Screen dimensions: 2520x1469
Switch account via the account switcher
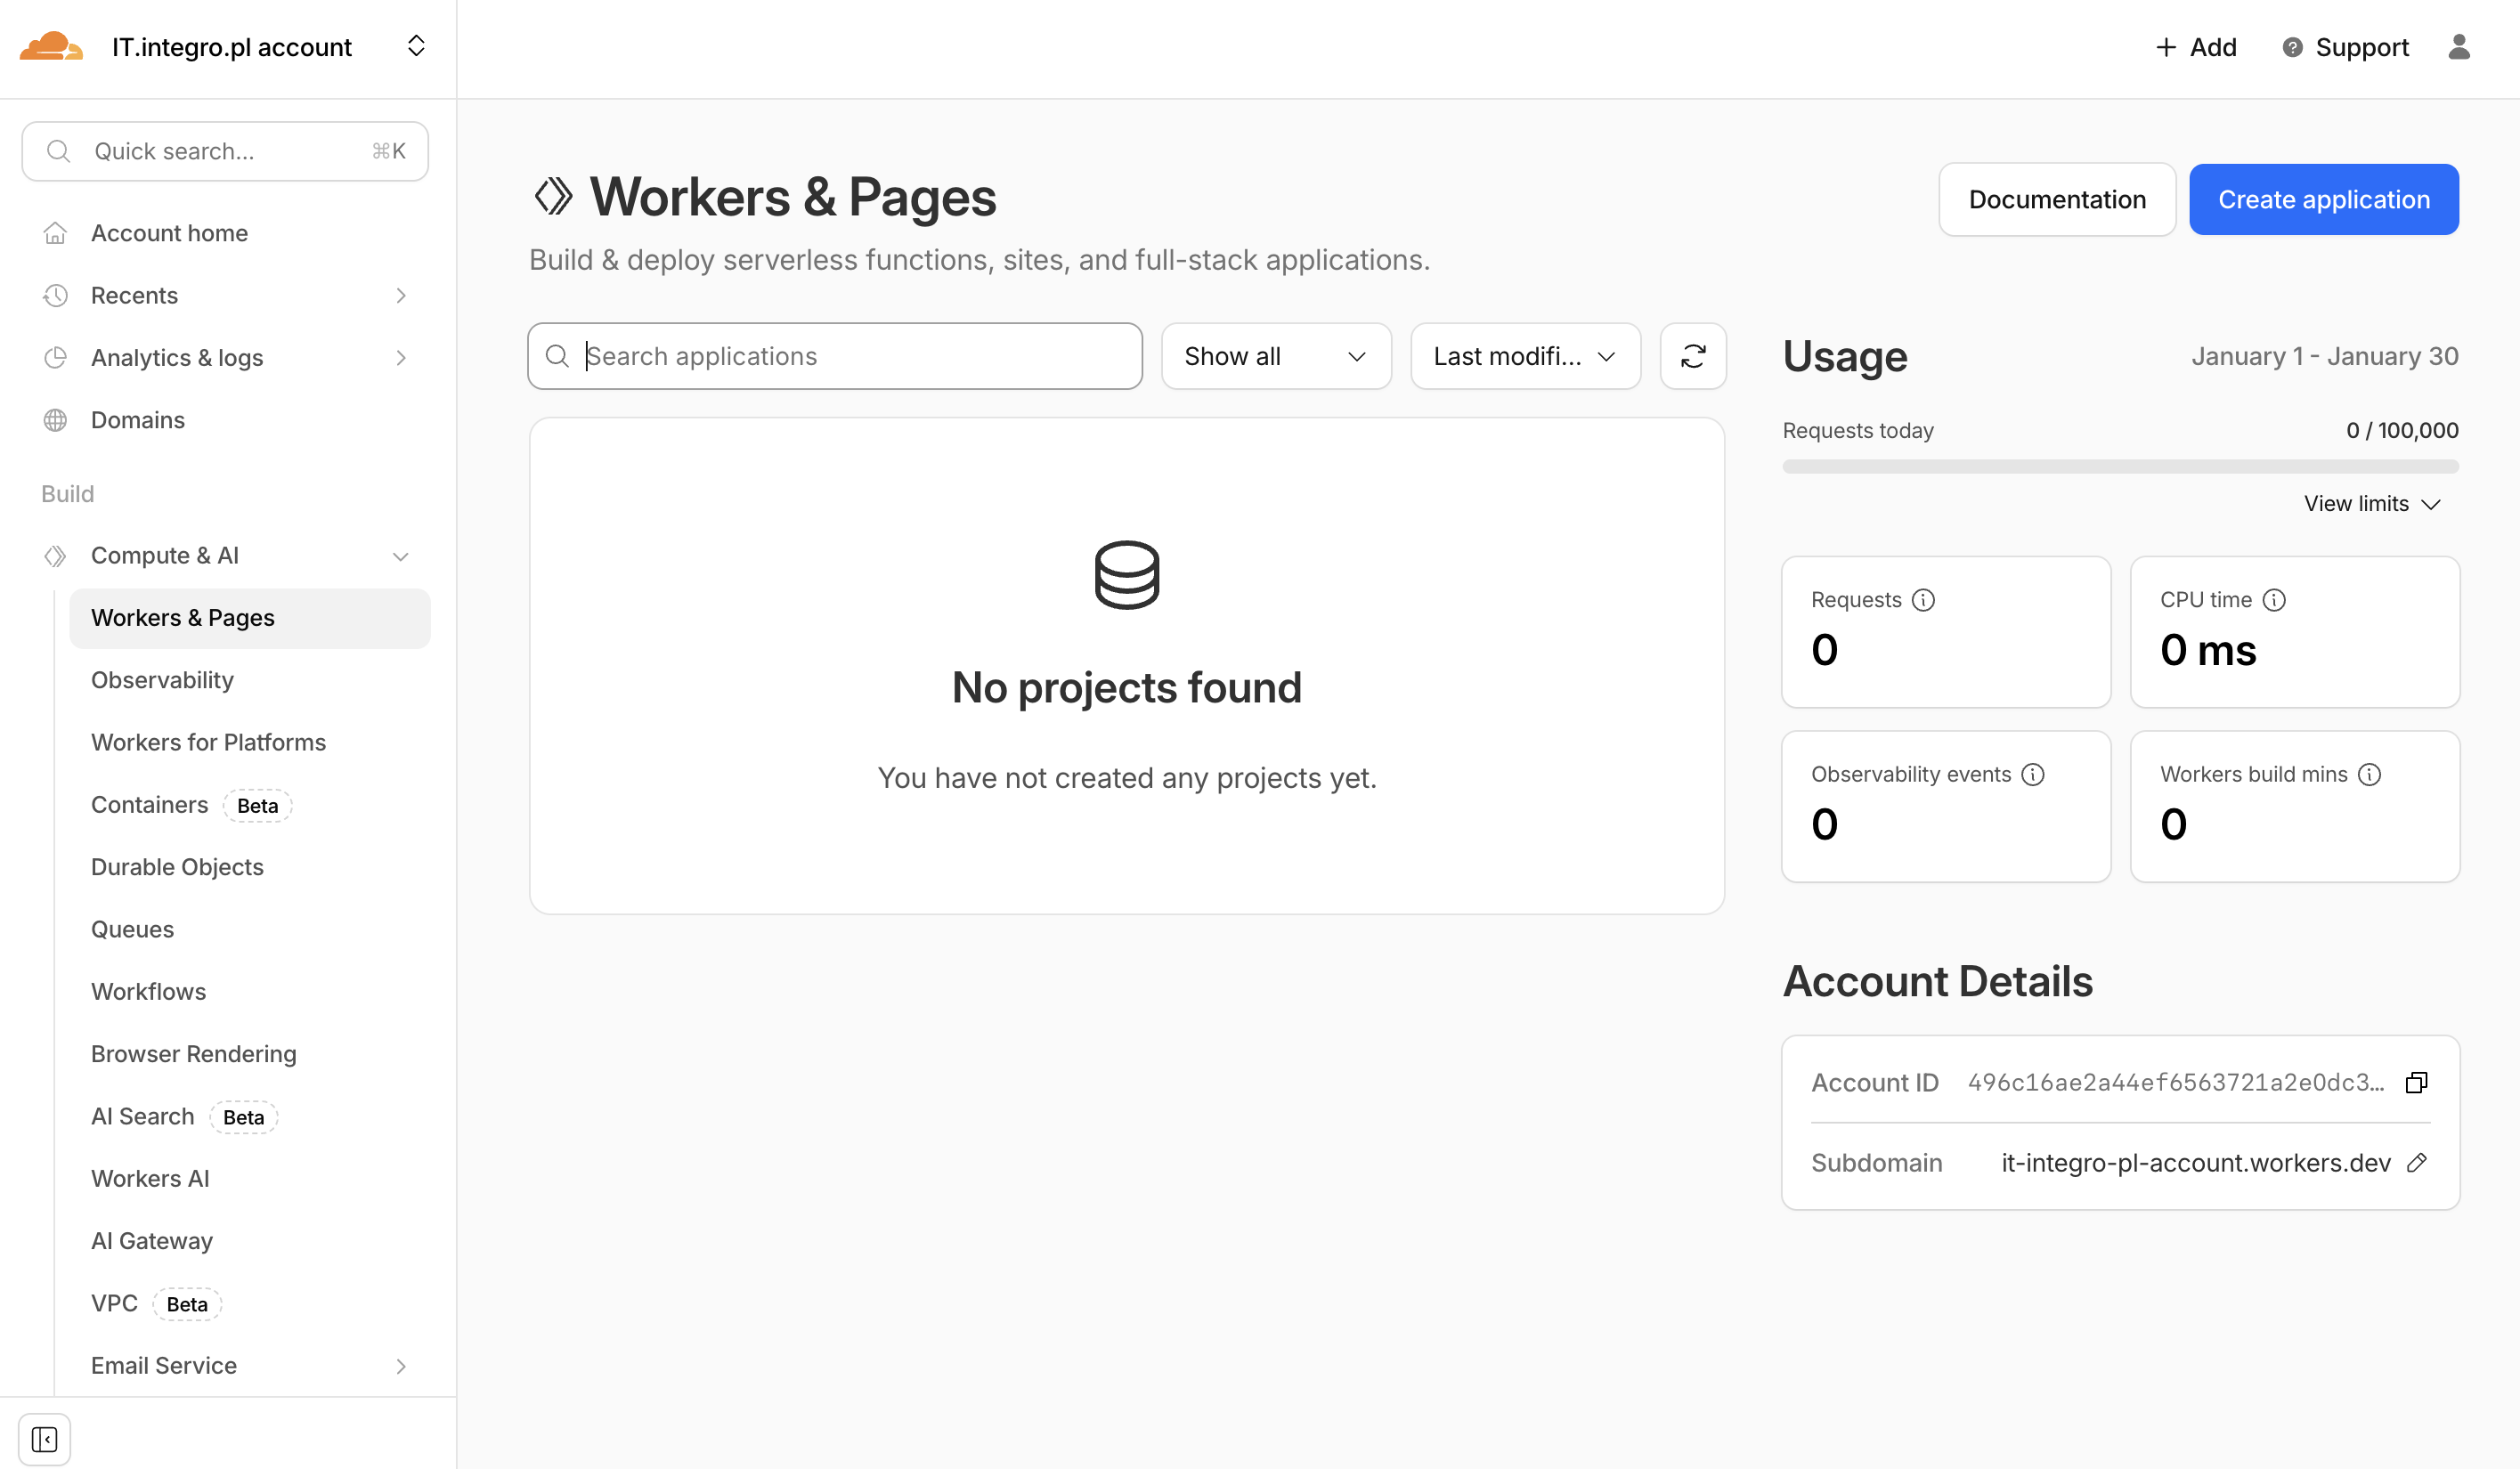[416, 46]
